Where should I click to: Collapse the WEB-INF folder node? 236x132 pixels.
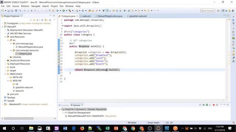(8, 81)
